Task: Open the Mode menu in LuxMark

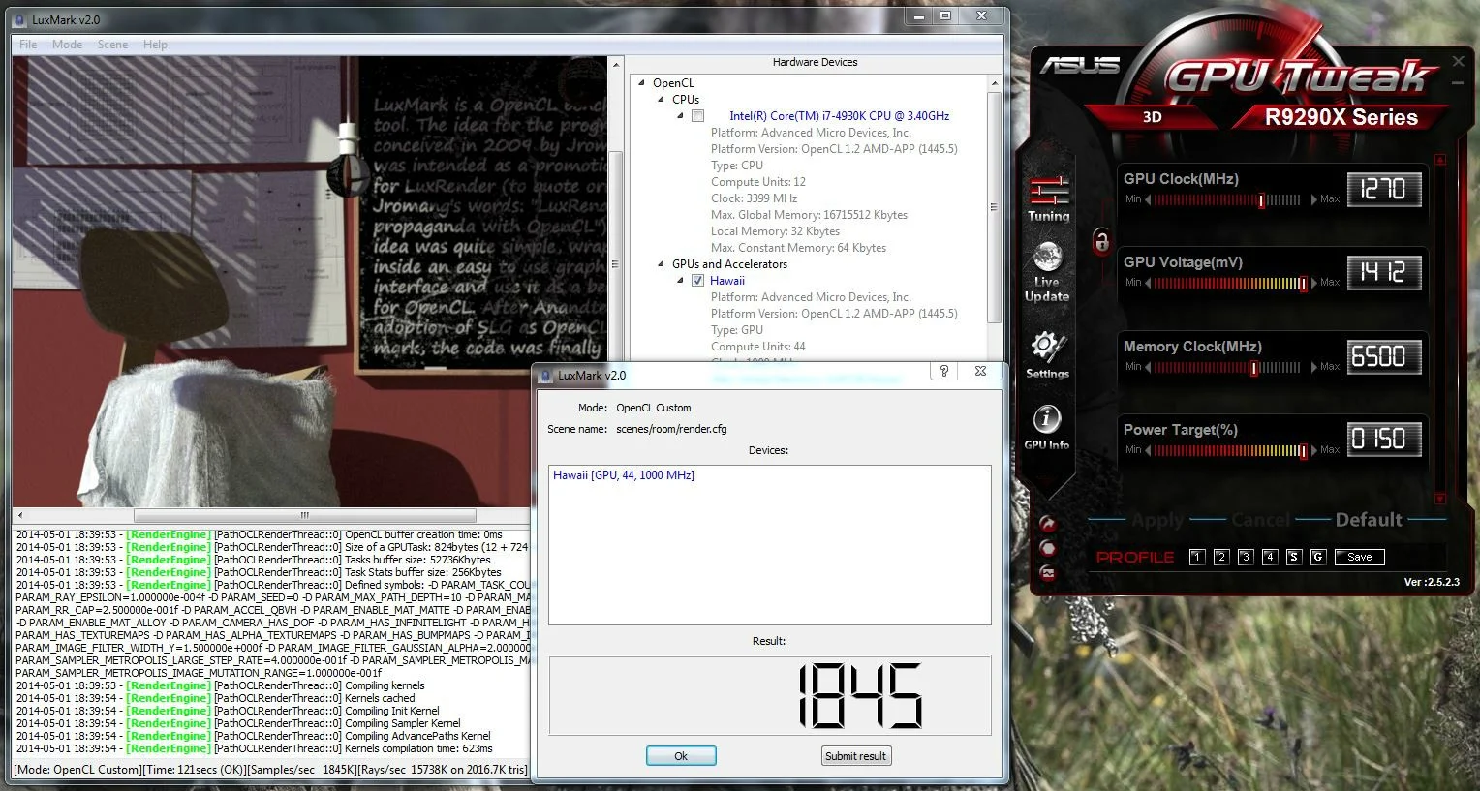Action: pyautogui.click(x=67, y=45)
